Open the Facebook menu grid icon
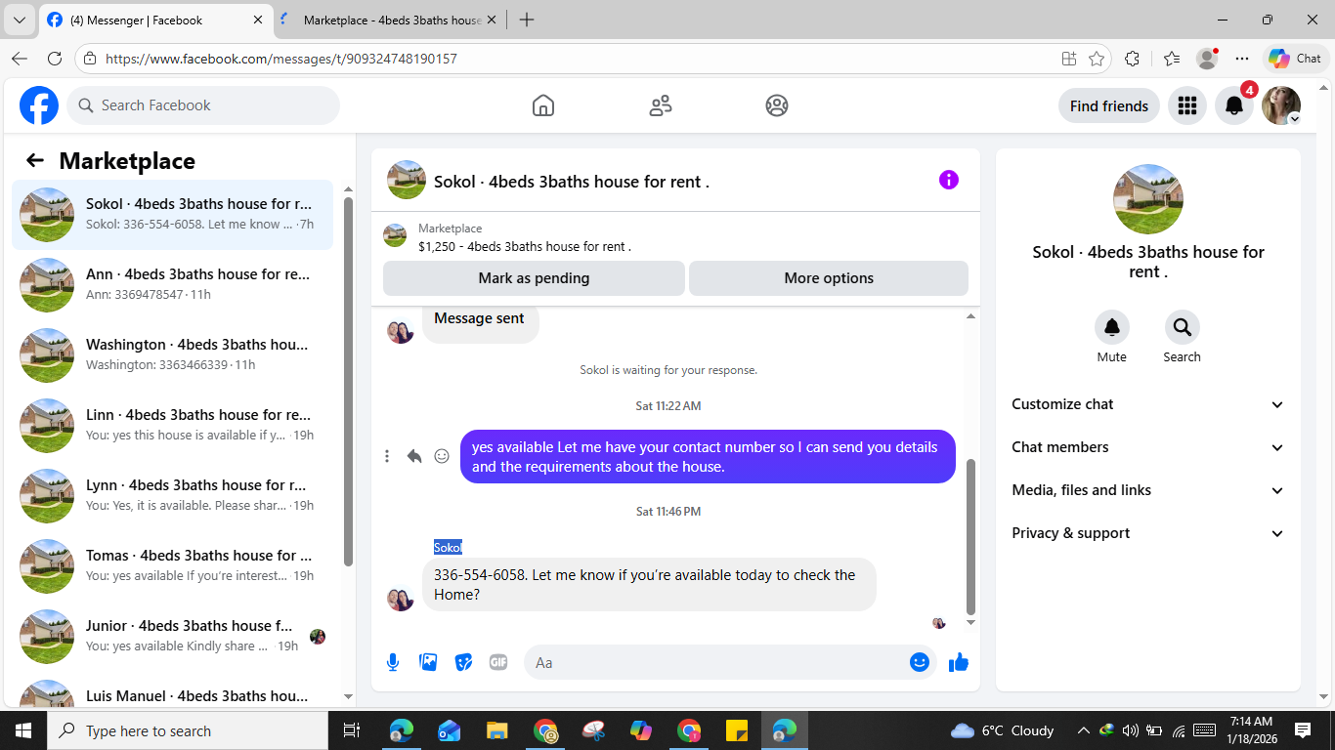1335x750 pixels. tap(1187, 105)
